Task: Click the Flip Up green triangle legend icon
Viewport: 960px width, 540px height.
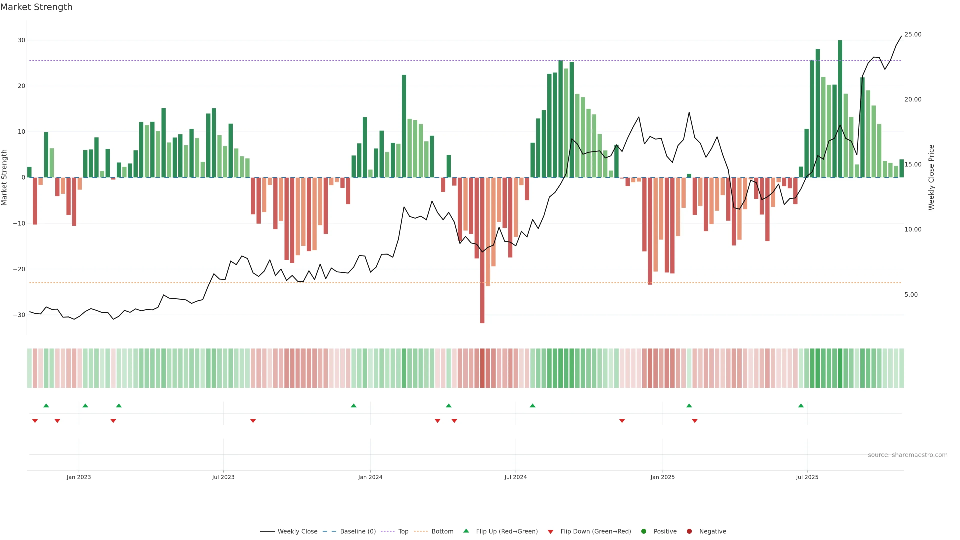Action: [466, 531]
